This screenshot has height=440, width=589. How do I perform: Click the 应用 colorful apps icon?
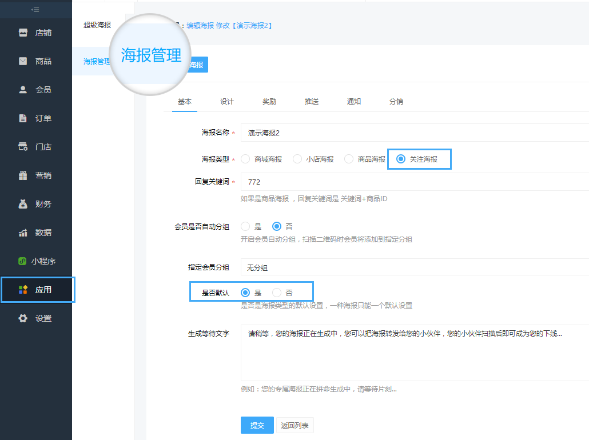pos(23,290)
